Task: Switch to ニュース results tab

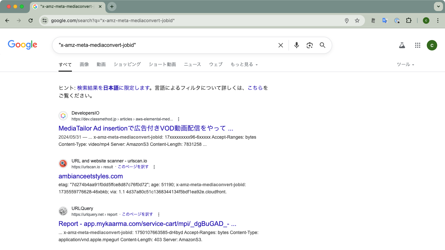Action: tap(193, 64)
